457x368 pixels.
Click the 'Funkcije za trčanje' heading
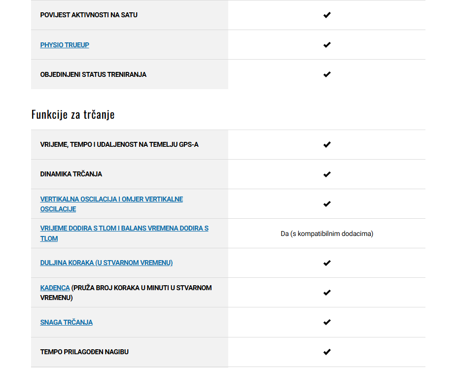(x=73, y=114)
